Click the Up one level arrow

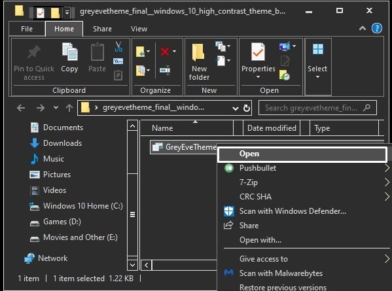pos(69,108)
